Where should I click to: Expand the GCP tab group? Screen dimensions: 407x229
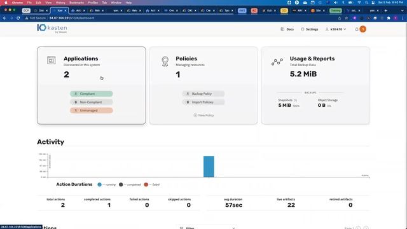pos(26,11)
